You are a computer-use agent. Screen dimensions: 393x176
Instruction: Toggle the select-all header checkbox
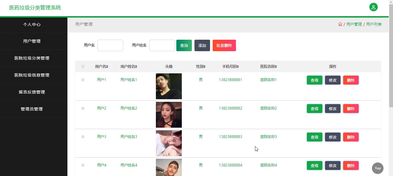[83, 66]
